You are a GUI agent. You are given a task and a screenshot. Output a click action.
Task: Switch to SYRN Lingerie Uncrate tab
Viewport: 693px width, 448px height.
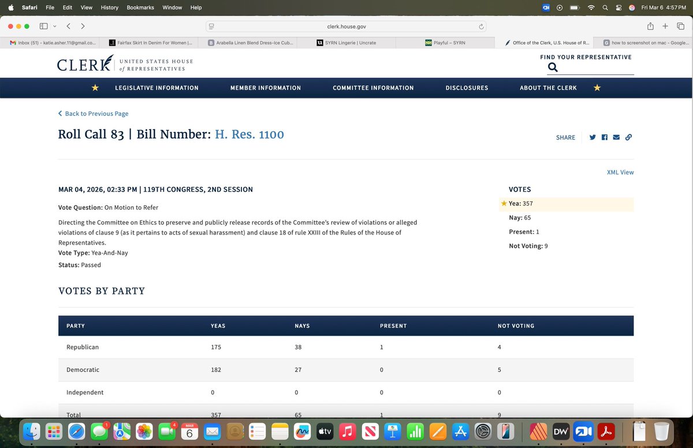(x=346, y=43)
